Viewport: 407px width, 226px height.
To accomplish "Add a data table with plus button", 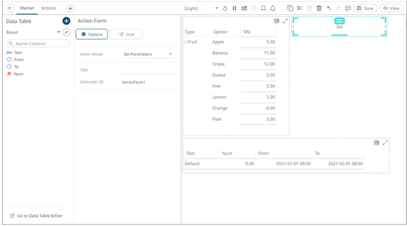I will coord(66,21).
